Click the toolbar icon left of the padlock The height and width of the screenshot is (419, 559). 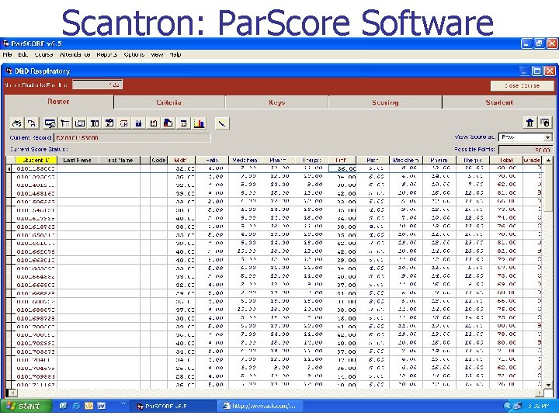124,123
